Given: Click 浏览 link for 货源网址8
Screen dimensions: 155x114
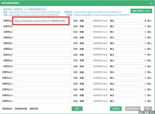Looking at the screenshot, I should [75, 60].
